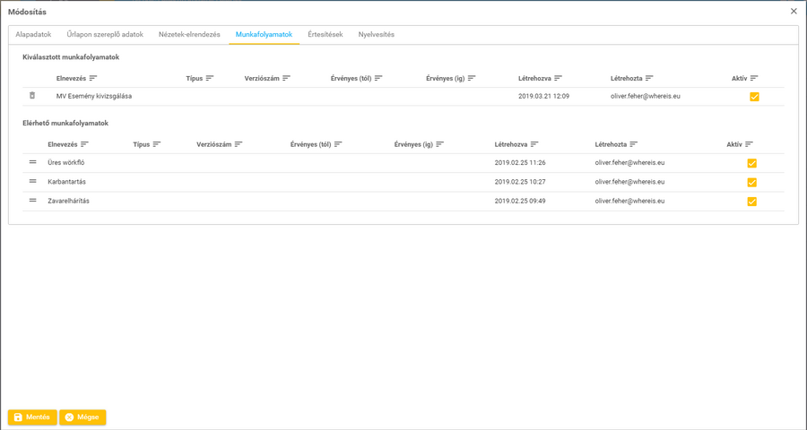Click the drag handle of Üres wörkfló row
807x430 pixels.
point(33,162)
